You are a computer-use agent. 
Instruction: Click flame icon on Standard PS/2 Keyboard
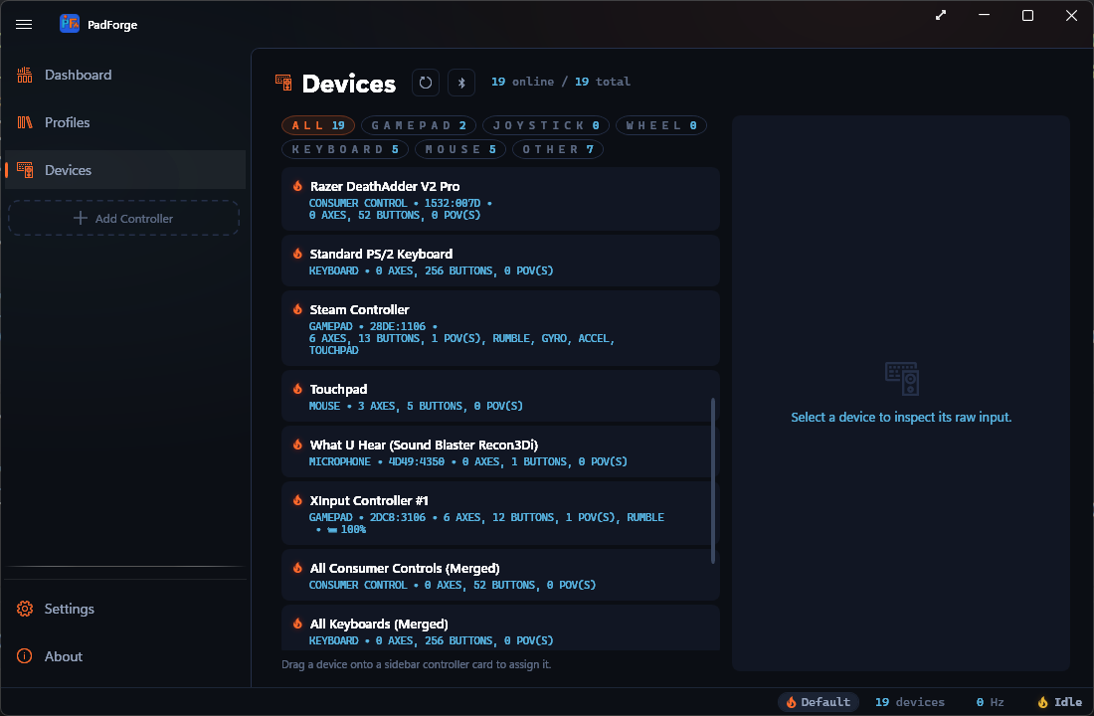(x=298, y=254)
